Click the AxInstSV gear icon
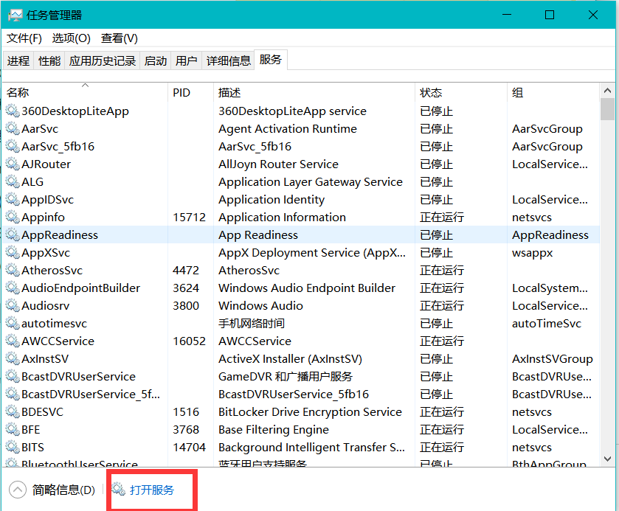 13,358
